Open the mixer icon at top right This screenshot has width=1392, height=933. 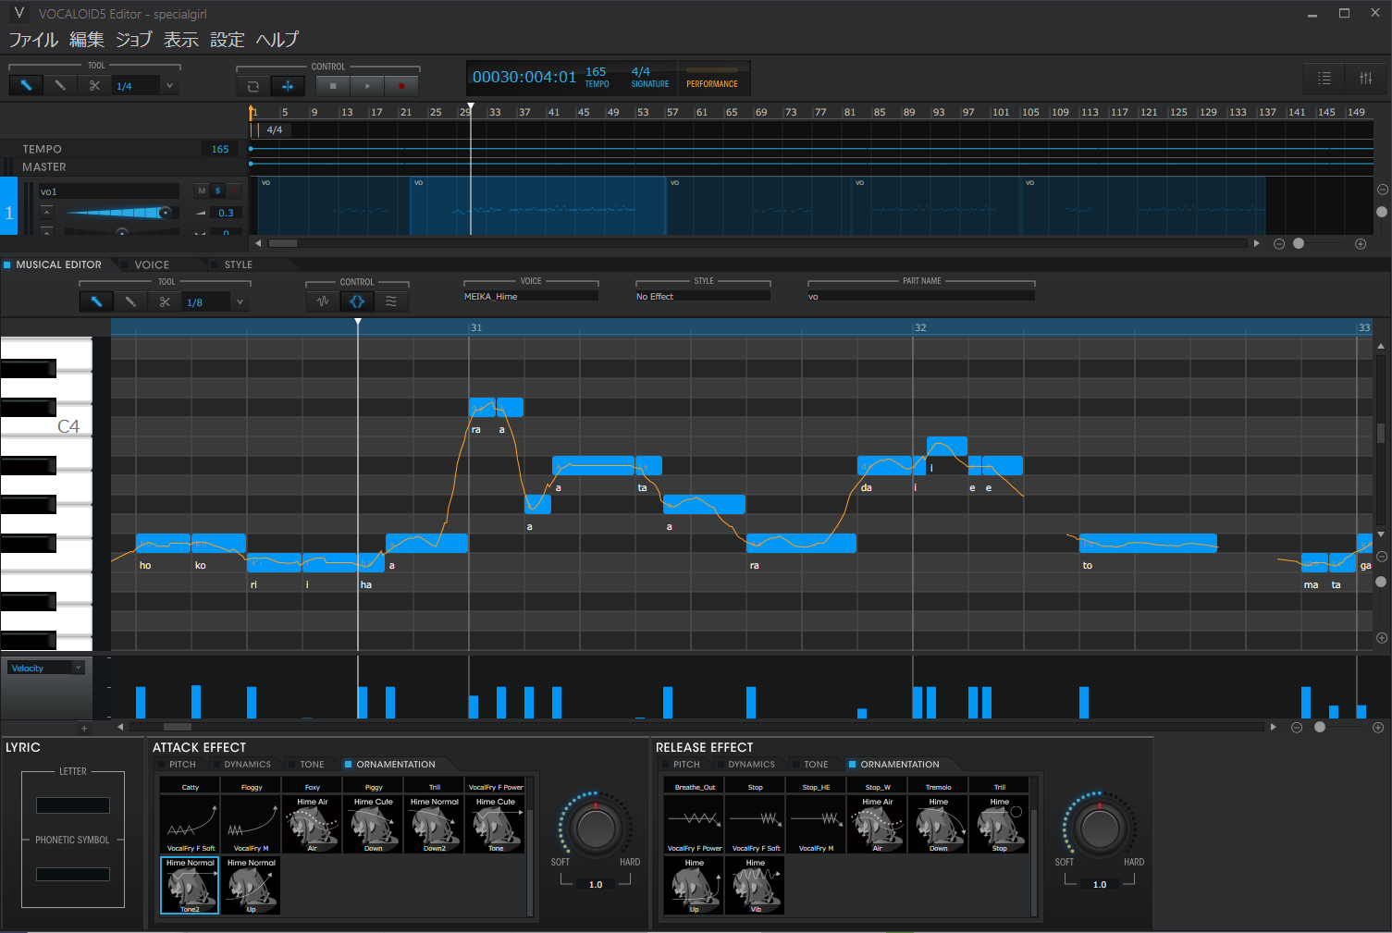pos(1365,79)
